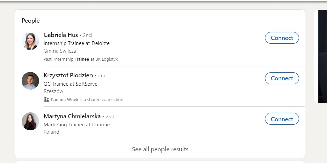327x163 pixels.
Task: Click the shared connection people icon
Action: coord(46,99)
